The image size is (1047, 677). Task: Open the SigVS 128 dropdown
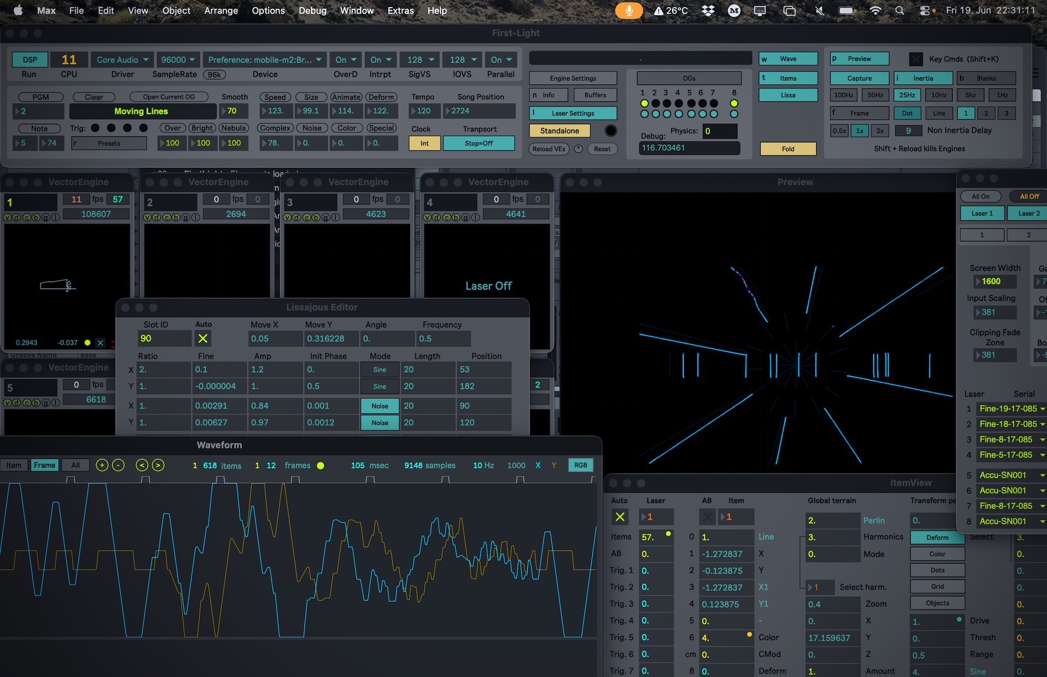pyautogui.click(x=420, y=59)
